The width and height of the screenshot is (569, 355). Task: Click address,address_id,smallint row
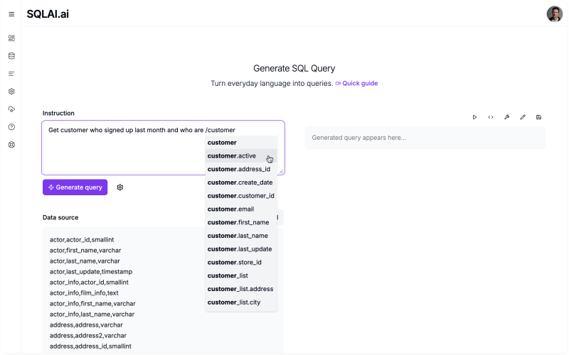pyautogui.click(x=90, y=346)
